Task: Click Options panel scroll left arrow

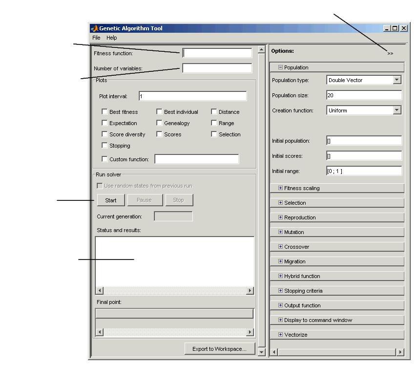Action: click(274, 352)
